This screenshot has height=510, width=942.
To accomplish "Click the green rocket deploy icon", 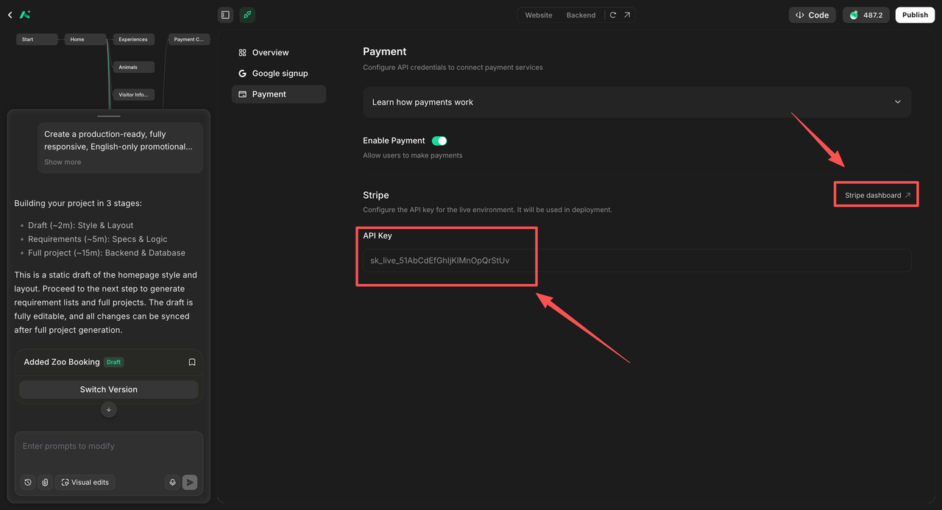I will pyautogui.click(x=247, y=15).
